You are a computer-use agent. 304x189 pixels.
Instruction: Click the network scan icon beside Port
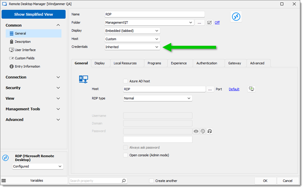[252, 89]
